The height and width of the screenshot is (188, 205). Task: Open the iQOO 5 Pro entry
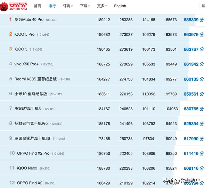tap(24, 34)
